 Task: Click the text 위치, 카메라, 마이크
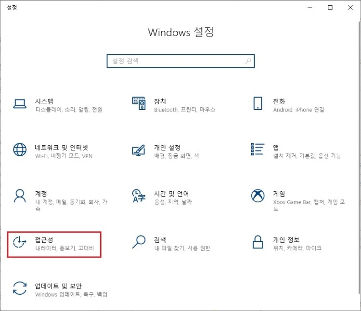[x=297, y=248]
